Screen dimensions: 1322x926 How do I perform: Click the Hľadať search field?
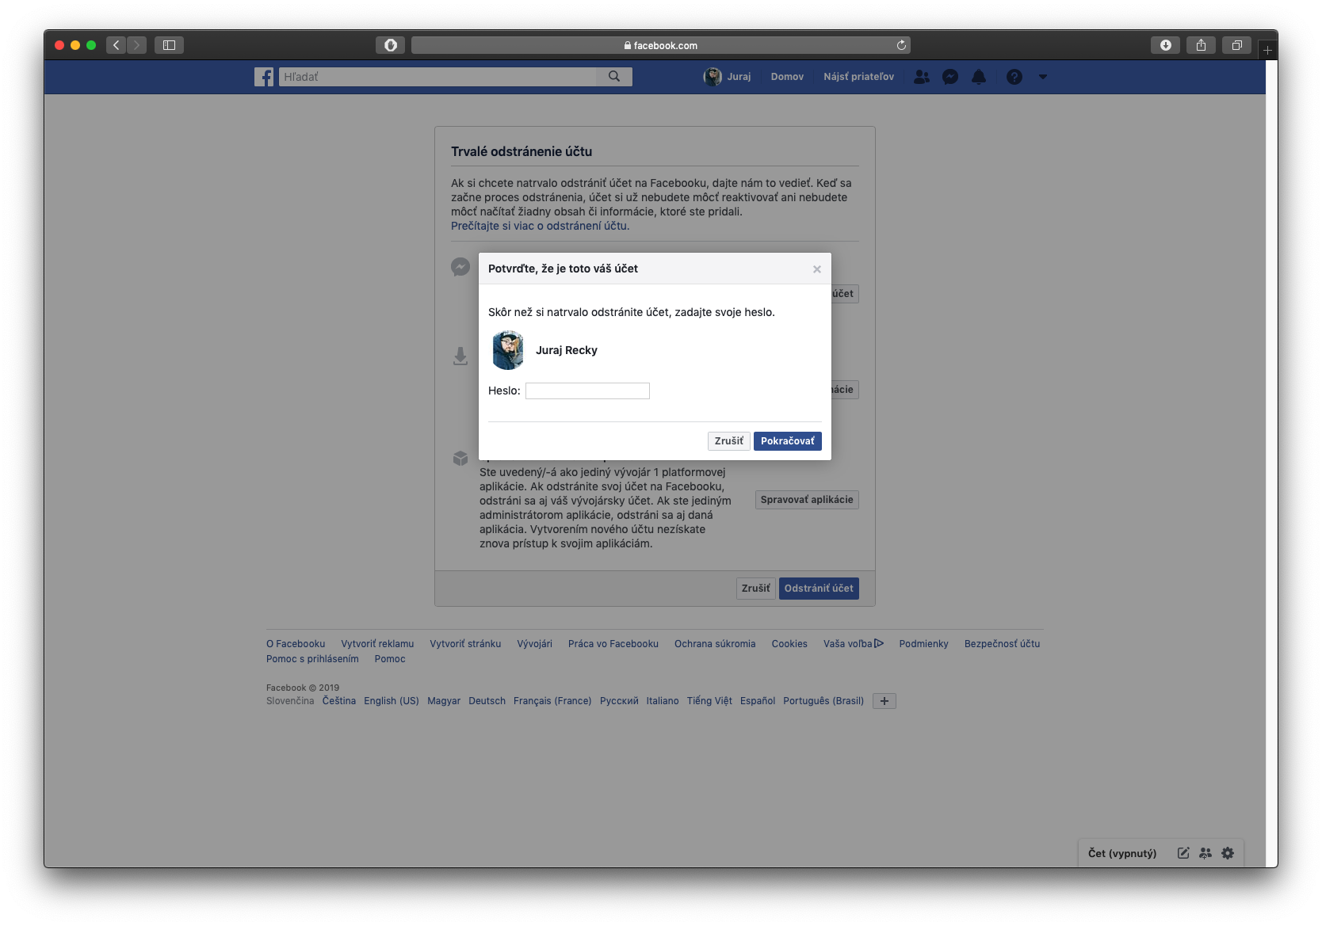pyautogui.click(x=437, y=77)
